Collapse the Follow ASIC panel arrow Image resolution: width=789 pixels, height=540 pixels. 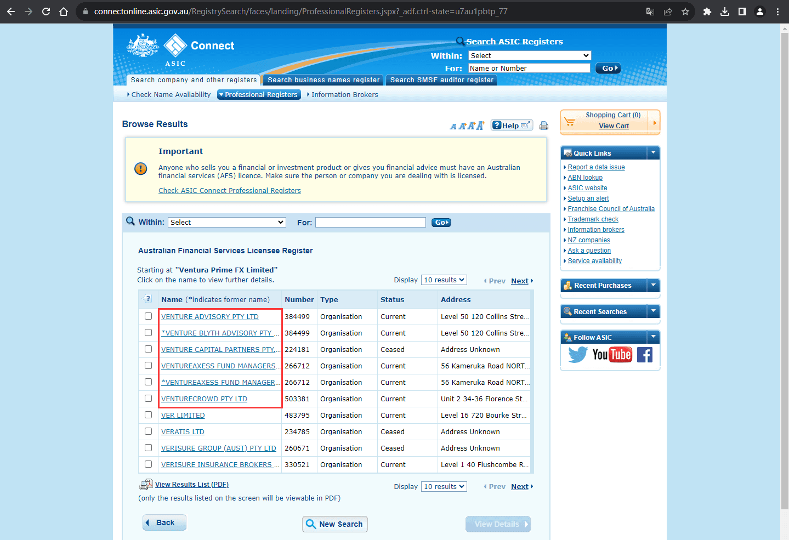click(653, 337)
